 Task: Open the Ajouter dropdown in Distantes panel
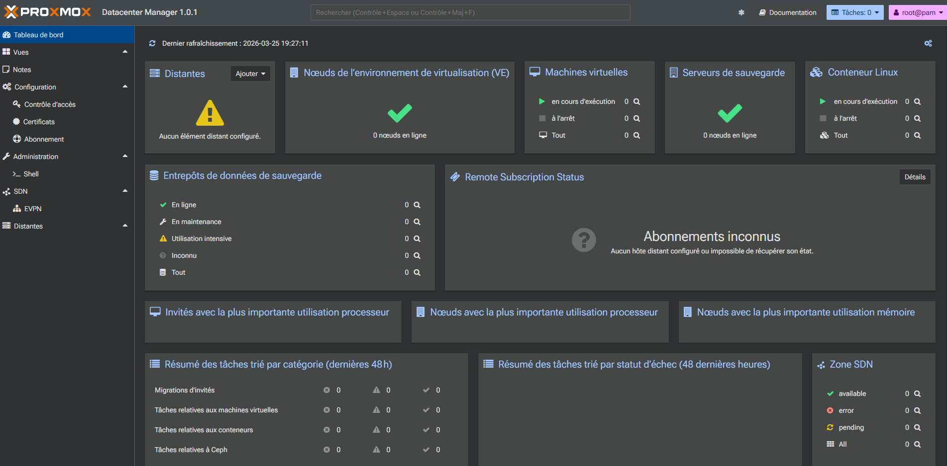pos(250,74)
